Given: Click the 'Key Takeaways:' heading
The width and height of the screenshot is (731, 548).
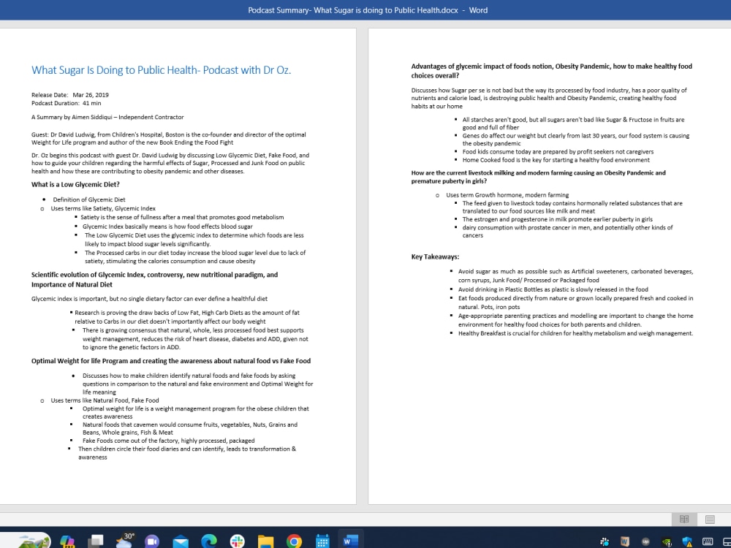Looking at the screenshot, I should 435,256.
